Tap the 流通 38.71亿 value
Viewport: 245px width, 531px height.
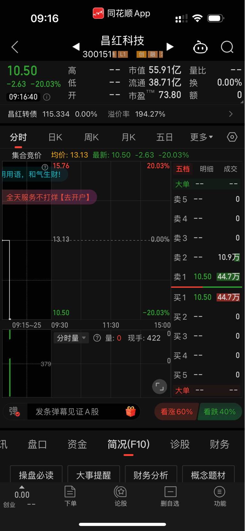click(x=165, y=83)
